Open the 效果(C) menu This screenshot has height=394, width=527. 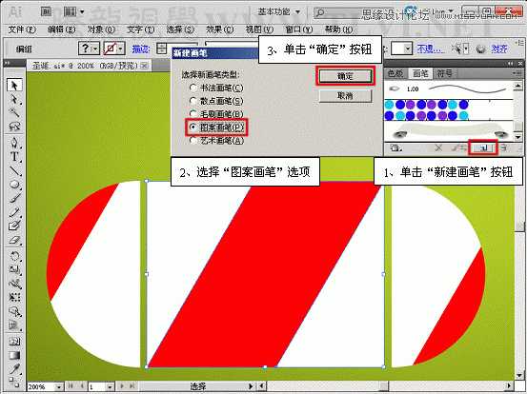(x=219, y=30)
